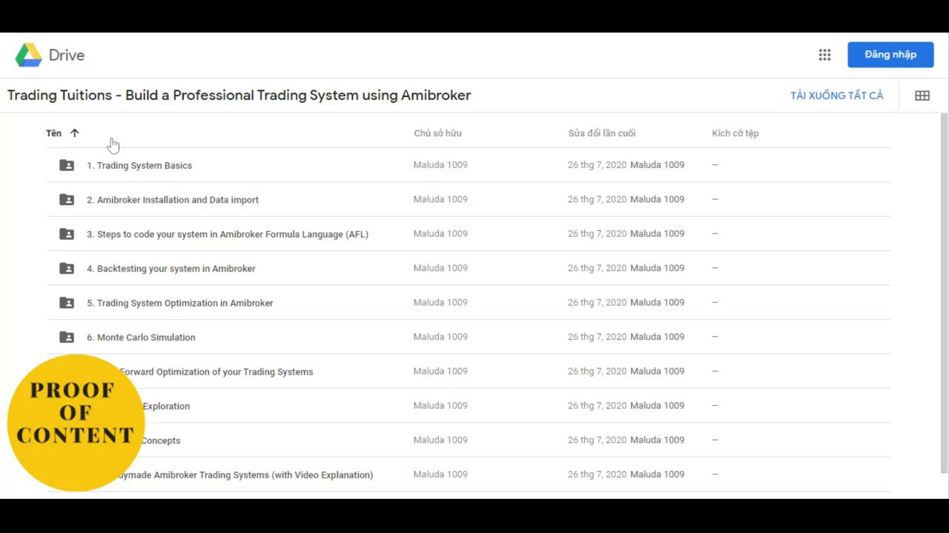The width and height of the screenshot is (949, 533).
Task: Click owner Maluda 1009 in Monte Carlo row
Action: pyautogui.click(x=440, y=337)
